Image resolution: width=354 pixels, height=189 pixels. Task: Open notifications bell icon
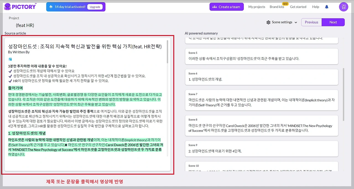pyautogui.click(x=327, y=7)
